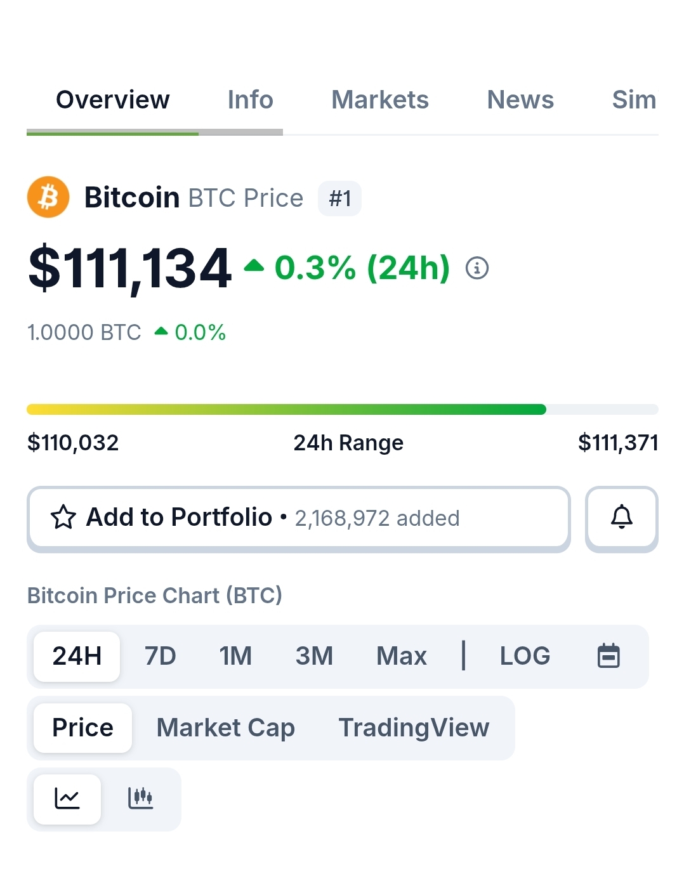Open the TradingView chart tab
Viewport: 684px width, 881px height.
tap(414, 728)
